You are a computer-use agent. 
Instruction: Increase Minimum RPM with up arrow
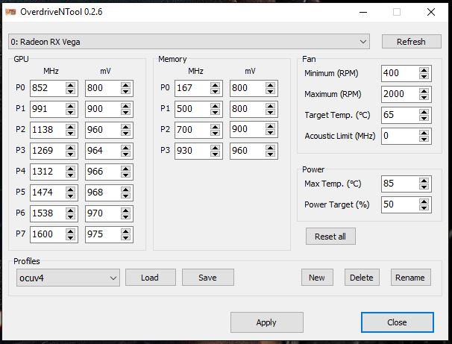pos(424,70)
